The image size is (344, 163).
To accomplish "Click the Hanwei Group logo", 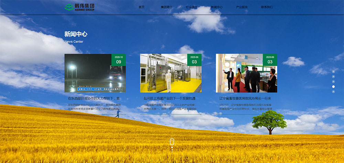I will [x=79, y=7].
